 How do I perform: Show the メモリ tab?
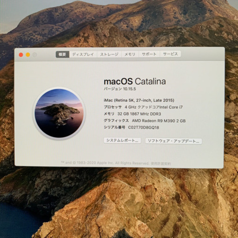(x=130, y=54)
